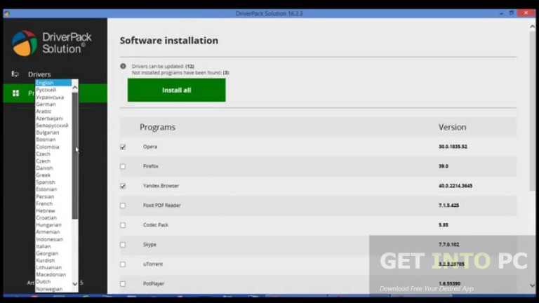Click the Foxit PDF Reader name
The width and height of the screenshot is (539, 303).
162,206
